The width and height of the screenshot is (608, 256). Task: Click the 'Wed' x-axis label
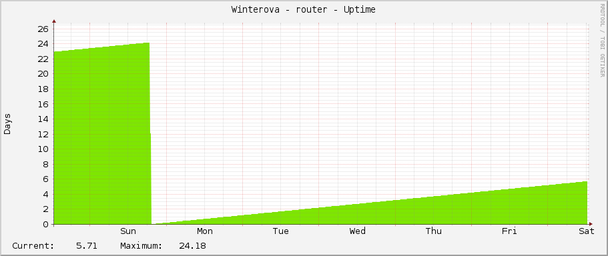357,231
